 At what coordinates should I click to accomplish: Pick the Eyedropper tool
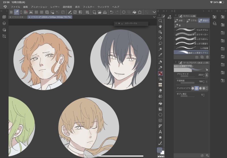pos(160,55)
